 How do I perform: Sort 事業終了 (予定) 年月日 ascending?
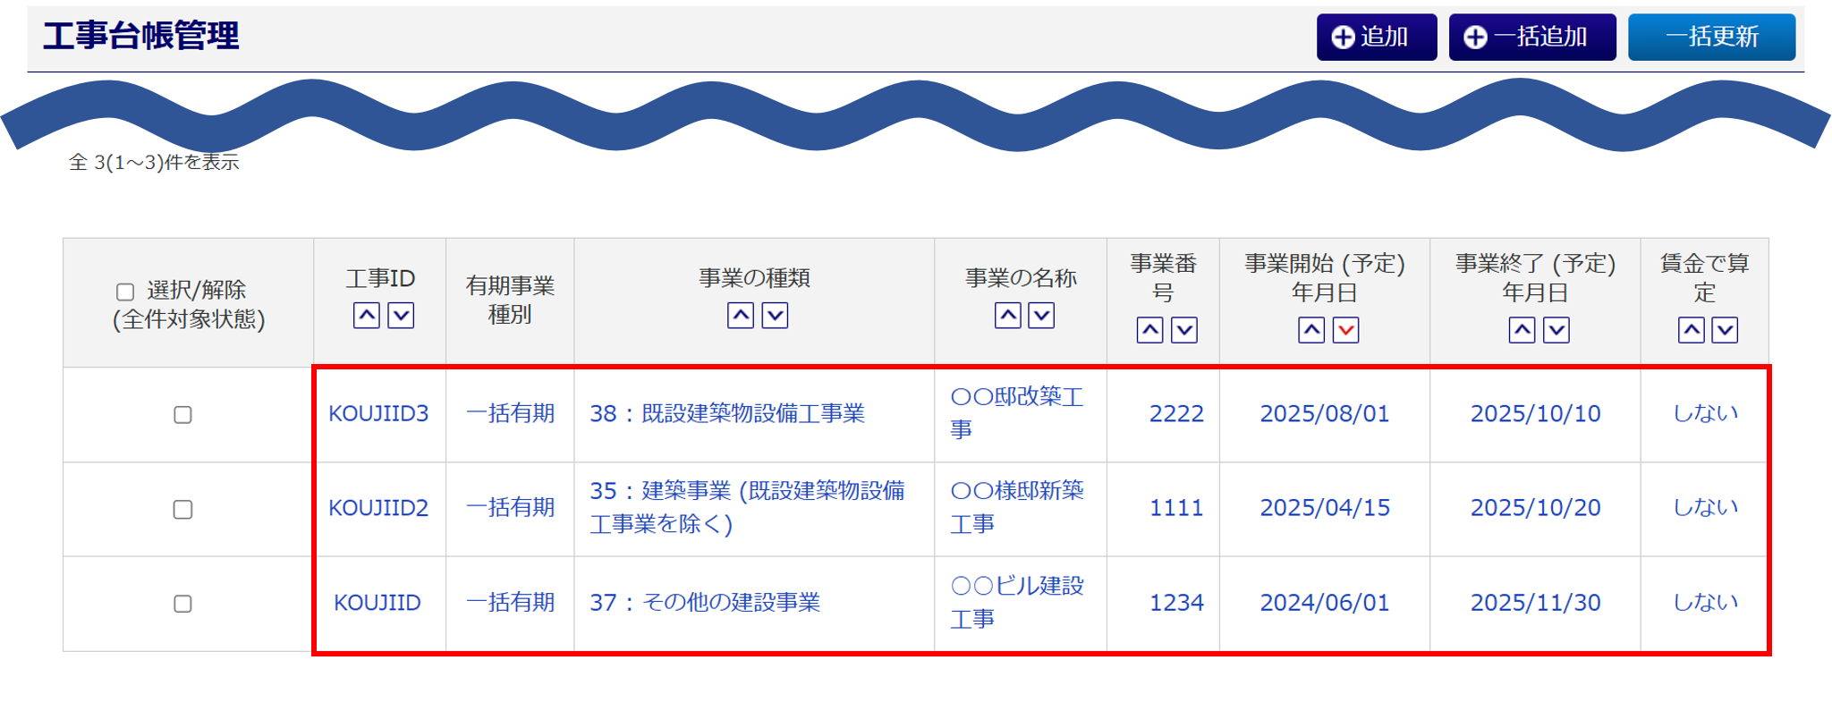pyautogui.click(x=1522, y=331)
